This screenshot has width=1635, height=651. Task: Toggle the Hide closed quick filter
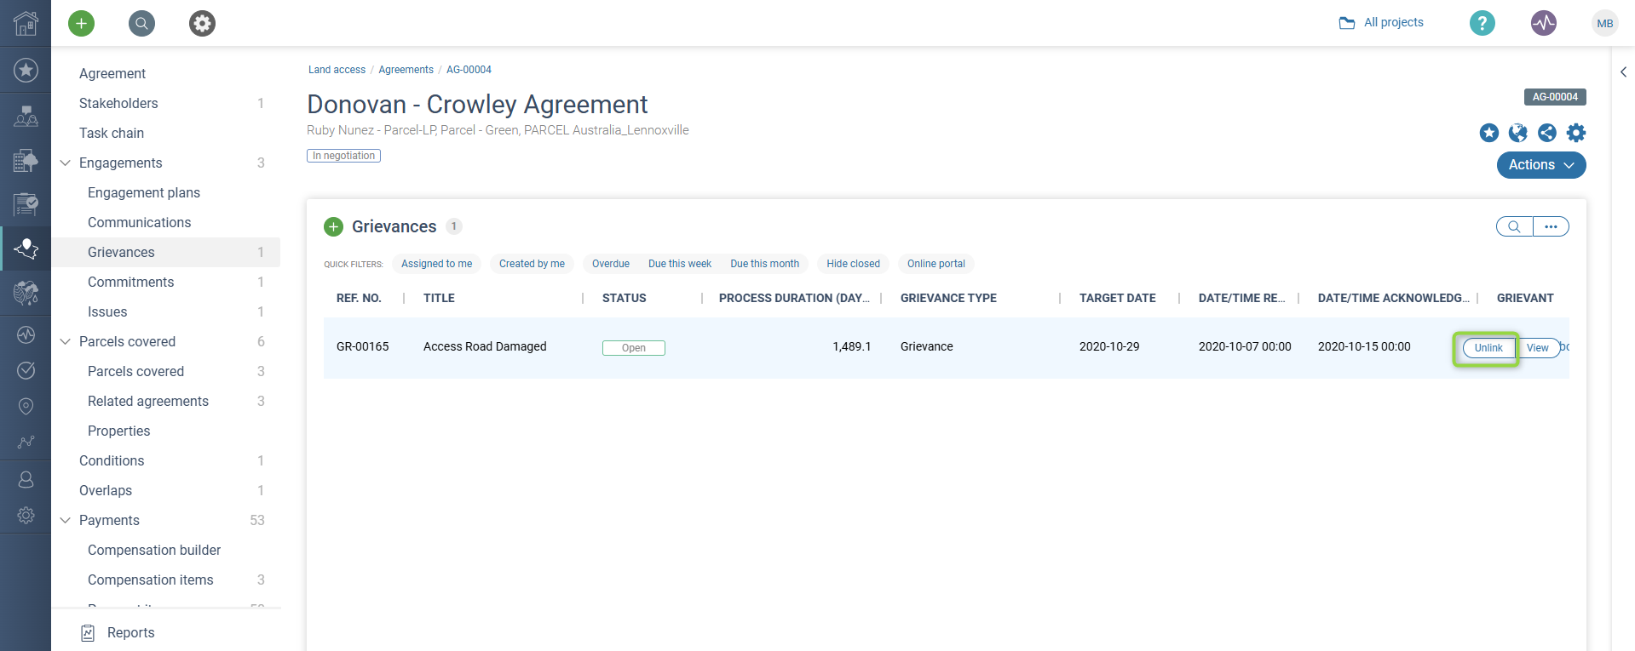pyautogui.click(x=853, y=264)
